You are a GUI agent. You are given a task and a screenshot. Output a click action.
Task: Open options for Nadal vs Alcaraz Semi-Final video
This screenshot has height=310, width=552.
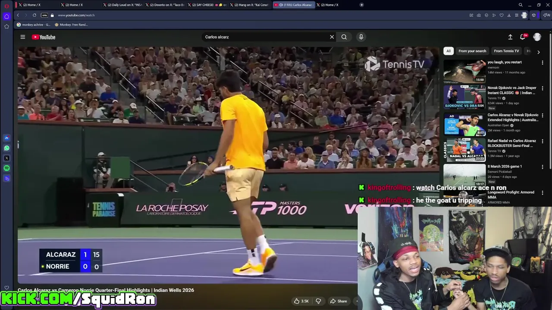543,141
